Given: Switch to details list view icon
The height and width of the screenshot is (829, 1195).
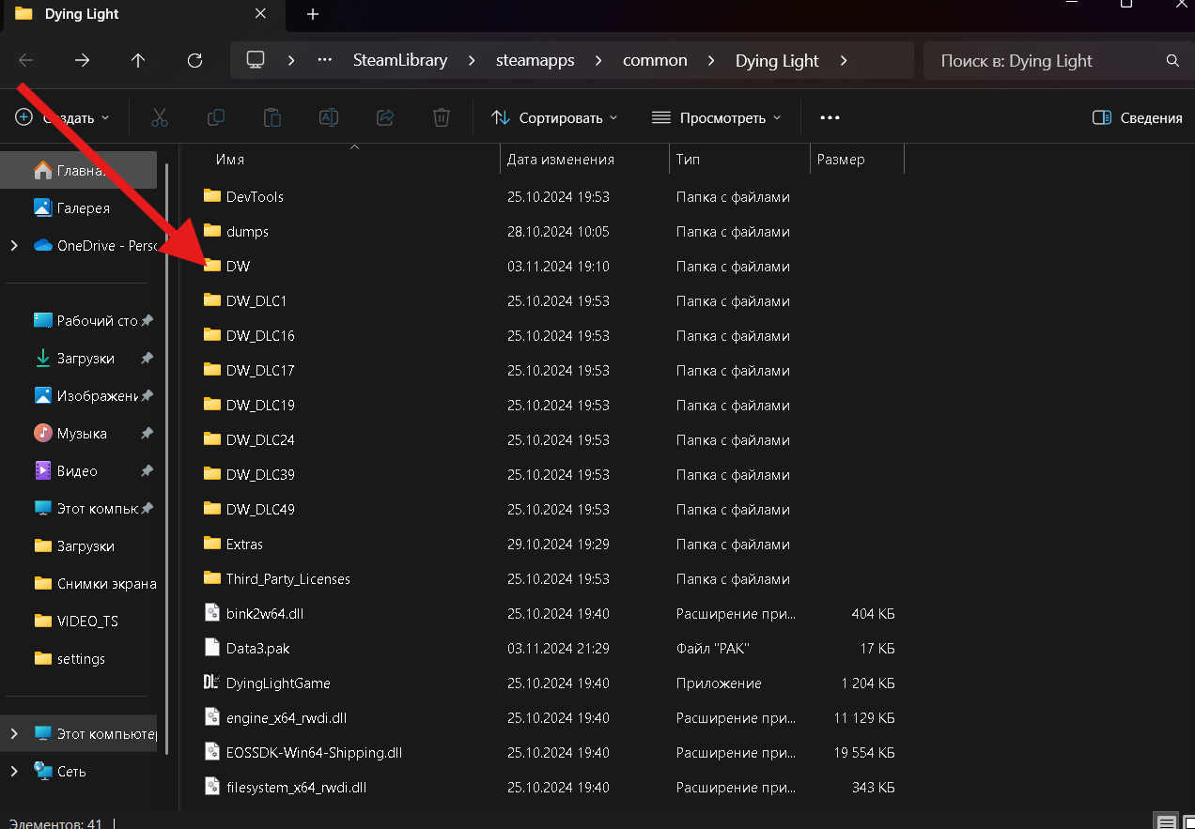Looking at the screenshot, I should tap(1166, 822).
